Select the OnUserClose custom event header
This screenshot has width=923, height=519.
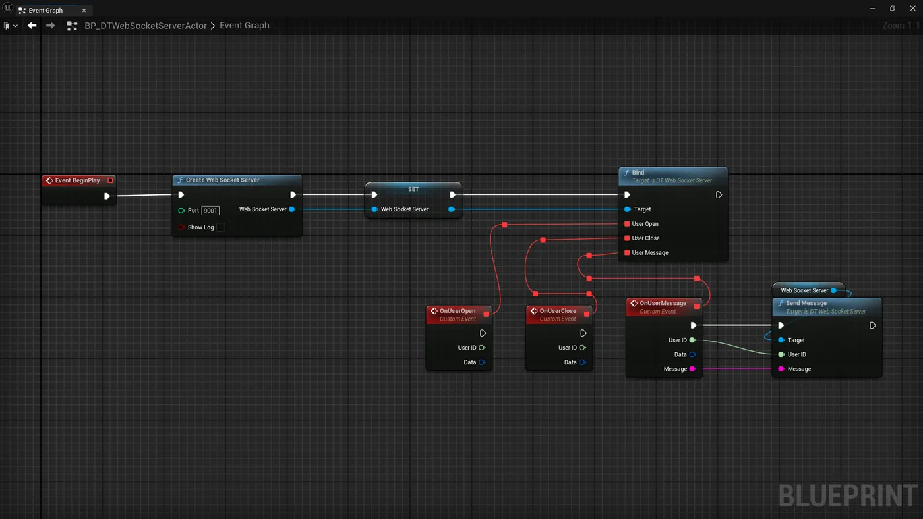pos(559,314)
